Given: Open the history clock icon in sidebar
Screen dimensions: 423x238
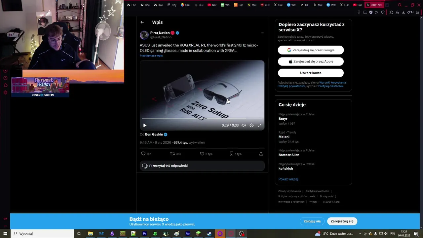Looking at the screenshot, I should pyautogui.click(x=5, y=78).
